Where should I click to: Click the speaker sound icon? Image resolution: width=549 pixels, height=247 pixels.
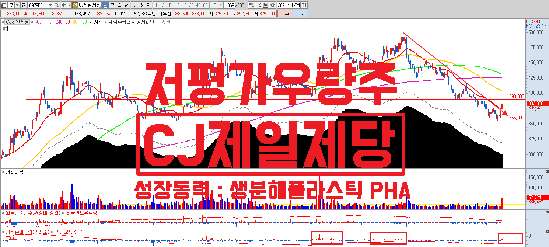click(x=64, y=5)
